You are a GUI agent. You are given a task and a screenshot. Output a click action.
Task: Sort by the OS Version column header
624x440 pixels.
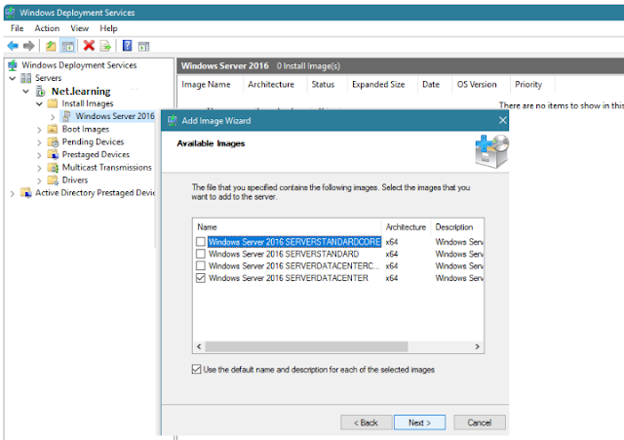(481, 85)
